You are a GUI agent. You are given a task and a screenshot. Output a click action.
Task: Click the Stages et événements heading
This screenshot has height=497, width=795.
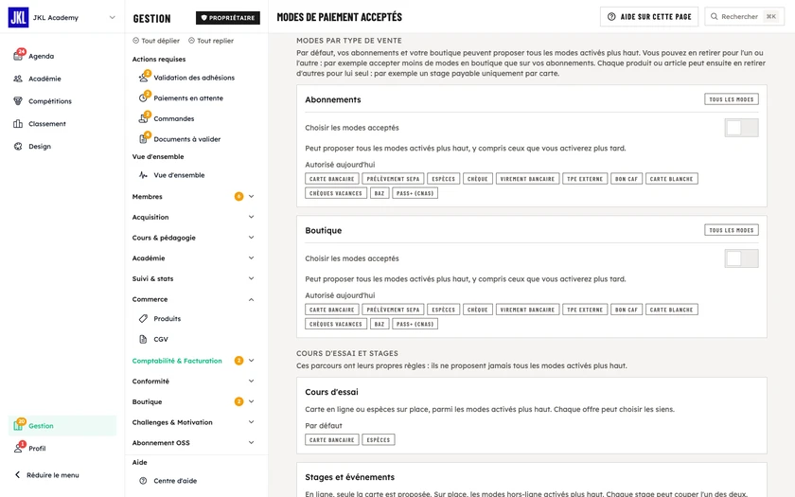pos(350,477)
